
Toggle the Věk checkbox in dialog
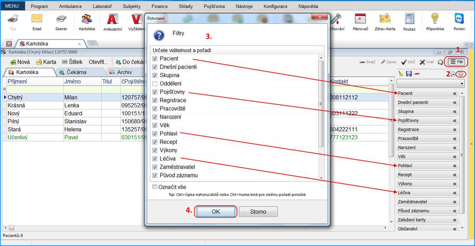coord(155,125)
